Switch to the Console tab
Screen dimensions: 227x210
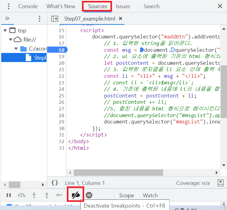[x=28, y=6]
